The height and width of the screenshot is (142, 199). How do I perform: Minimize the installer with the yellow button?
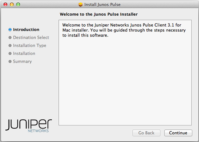[12, 5]
